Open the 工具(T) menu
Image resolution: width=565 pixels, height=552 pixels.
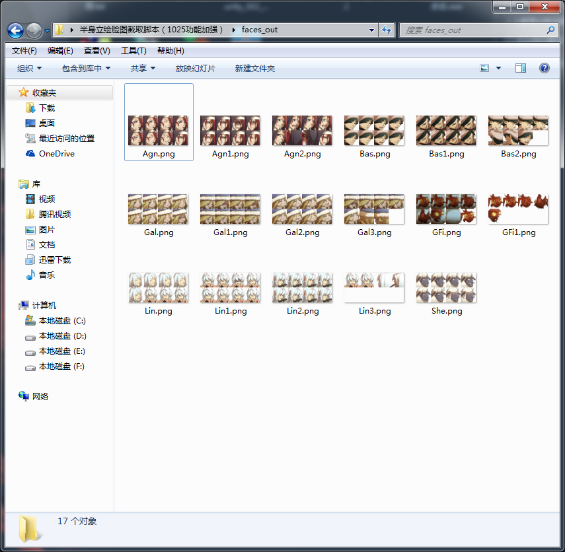(133, 51)
